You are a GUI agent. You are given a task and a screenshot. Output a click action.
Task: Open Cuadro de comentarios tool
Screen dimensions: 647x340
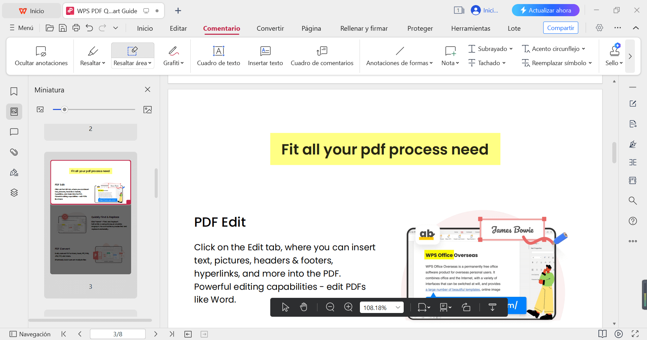tap(322, 56)
